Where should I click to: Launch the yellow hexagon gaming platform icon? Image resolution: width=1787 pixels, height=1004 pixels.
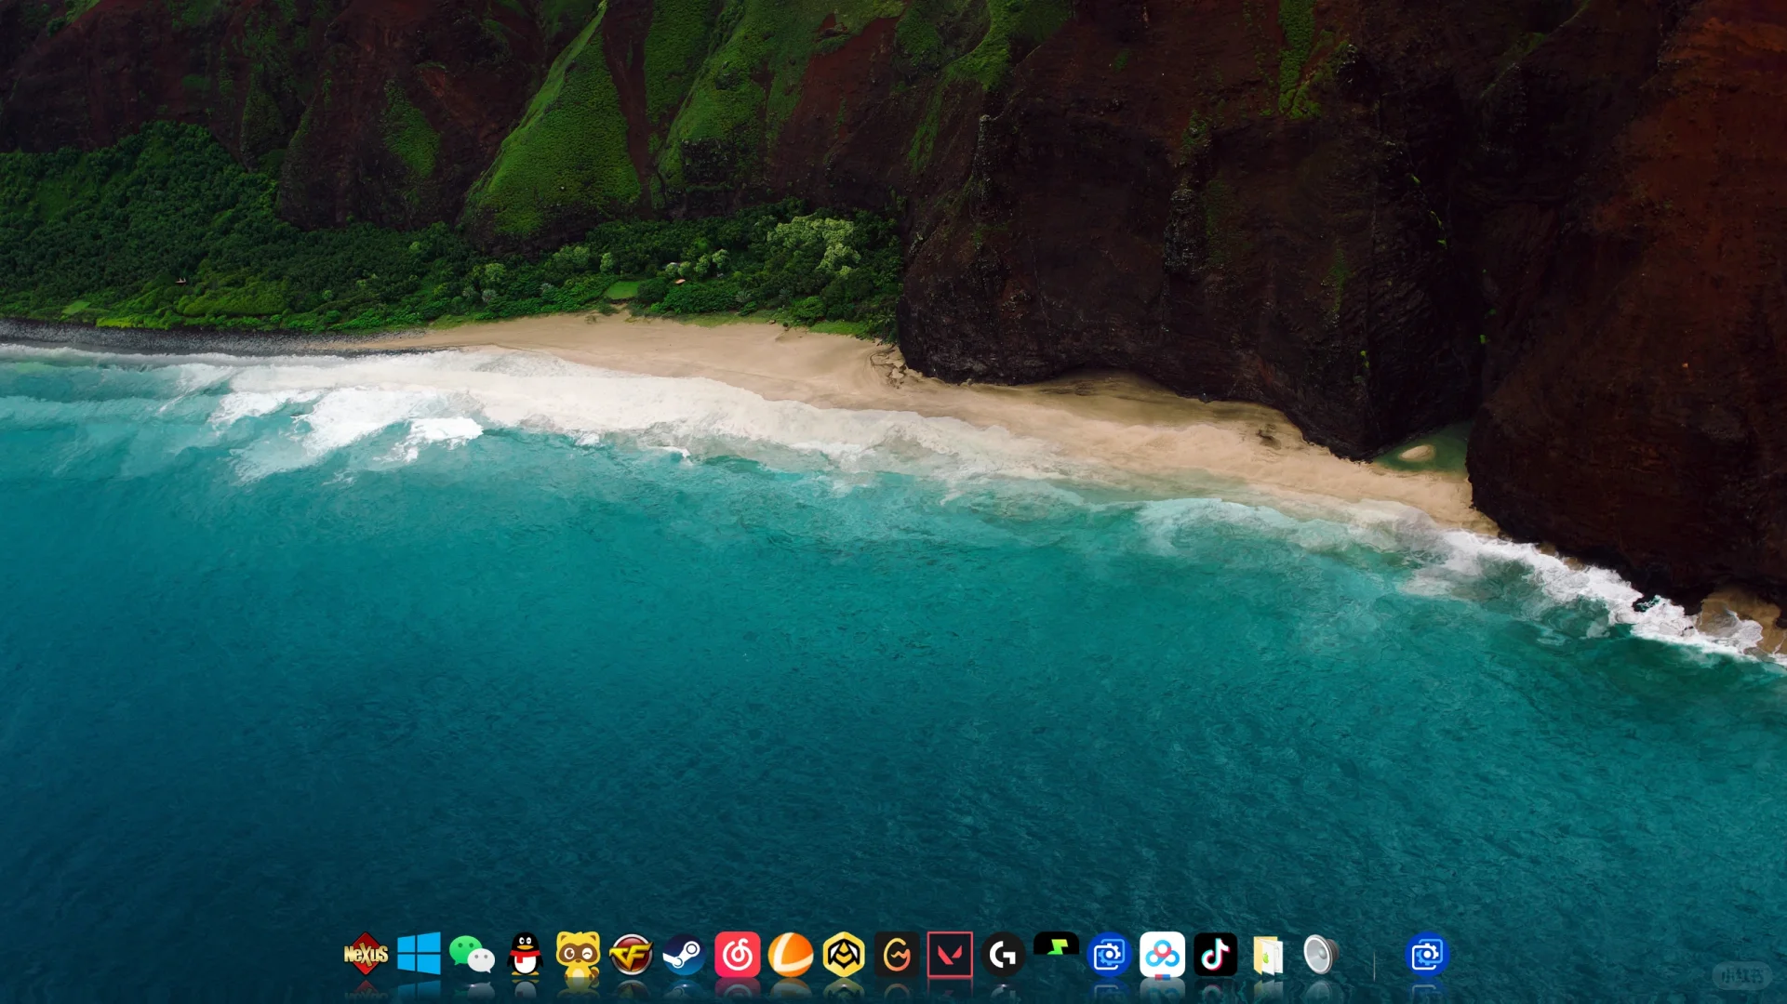pos(844,954)
